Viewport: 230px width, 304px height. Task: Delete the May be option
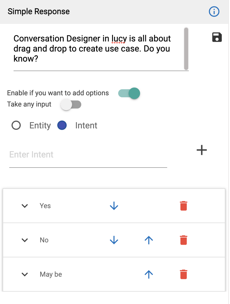(x=184, y=274)
